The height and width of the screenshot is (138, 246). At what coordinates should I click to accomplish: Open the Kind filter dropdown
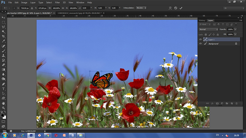205,25
